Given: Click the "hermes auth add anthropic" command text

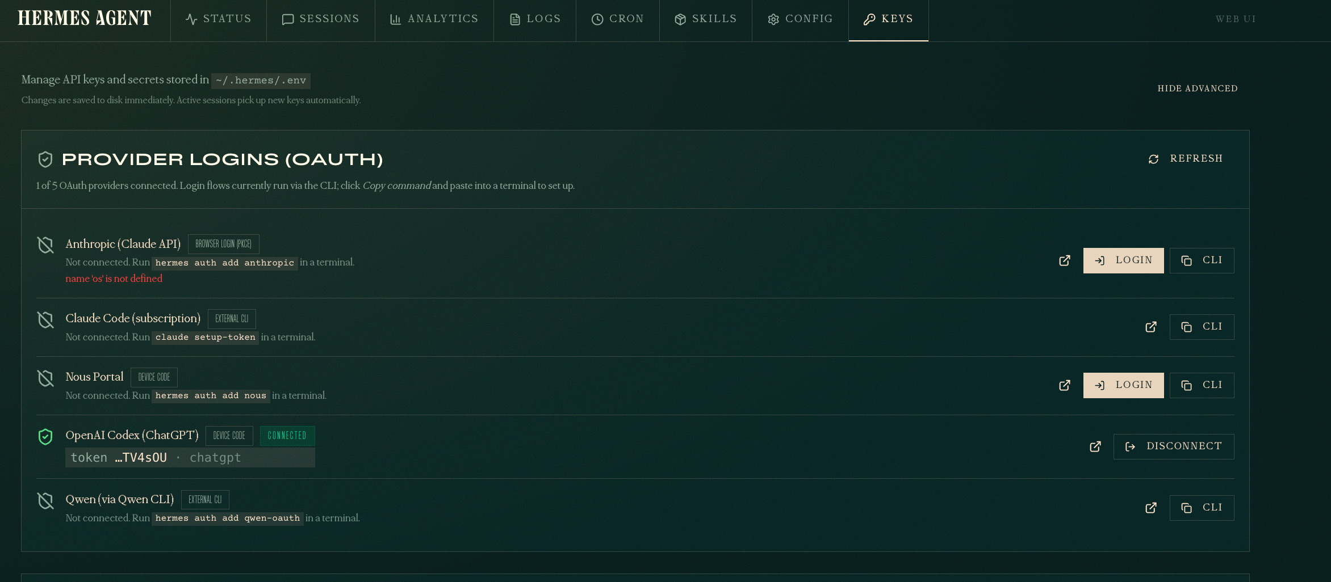Looking at the screenshot, I should 225,263.
